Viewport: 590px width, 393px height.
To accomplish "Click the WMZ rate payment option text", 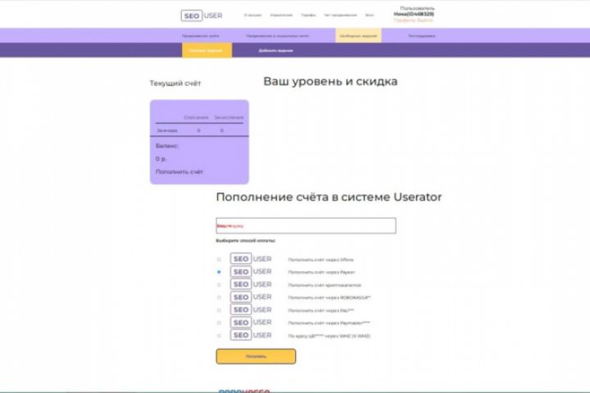I will coord(329,336).
